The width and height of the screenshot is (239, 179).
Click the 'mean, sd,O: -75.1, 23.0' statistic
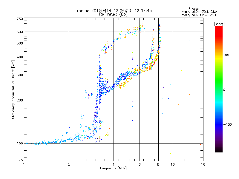click(199, 12)
